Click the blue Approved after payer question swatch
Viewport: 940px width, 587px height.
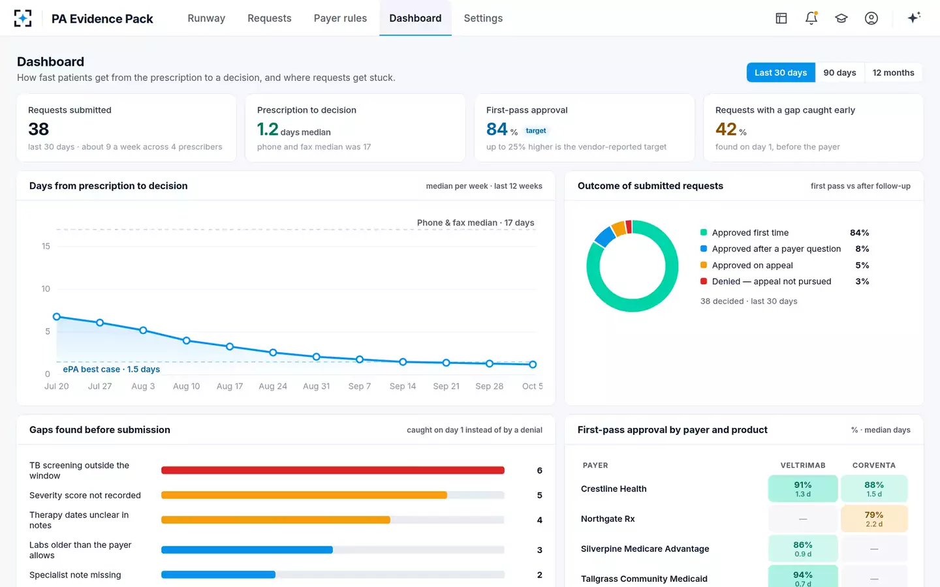click(704, 248)
